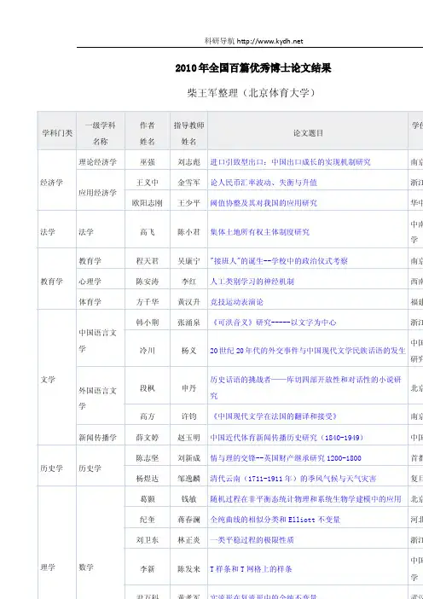Click the subtitle '柴王军整理（北京体育大学）'

[251, 93]
